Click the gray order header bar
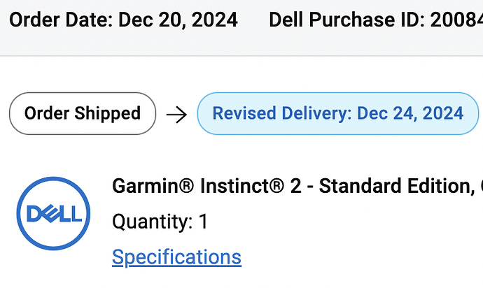Viewport: 483px width, 288px height. [x=241, y=28]
